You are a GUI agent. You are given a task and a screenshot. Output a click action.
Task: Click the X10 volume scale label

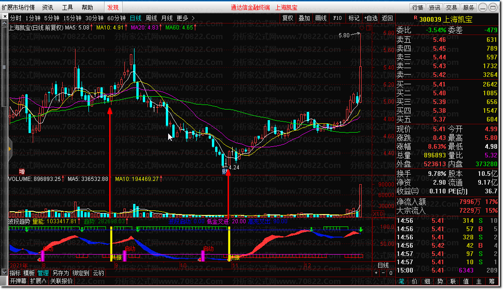click(378, 214)
